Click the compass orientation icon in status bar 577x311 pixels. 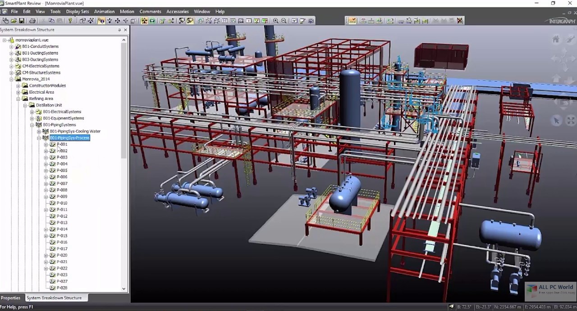tap(452, 306)
